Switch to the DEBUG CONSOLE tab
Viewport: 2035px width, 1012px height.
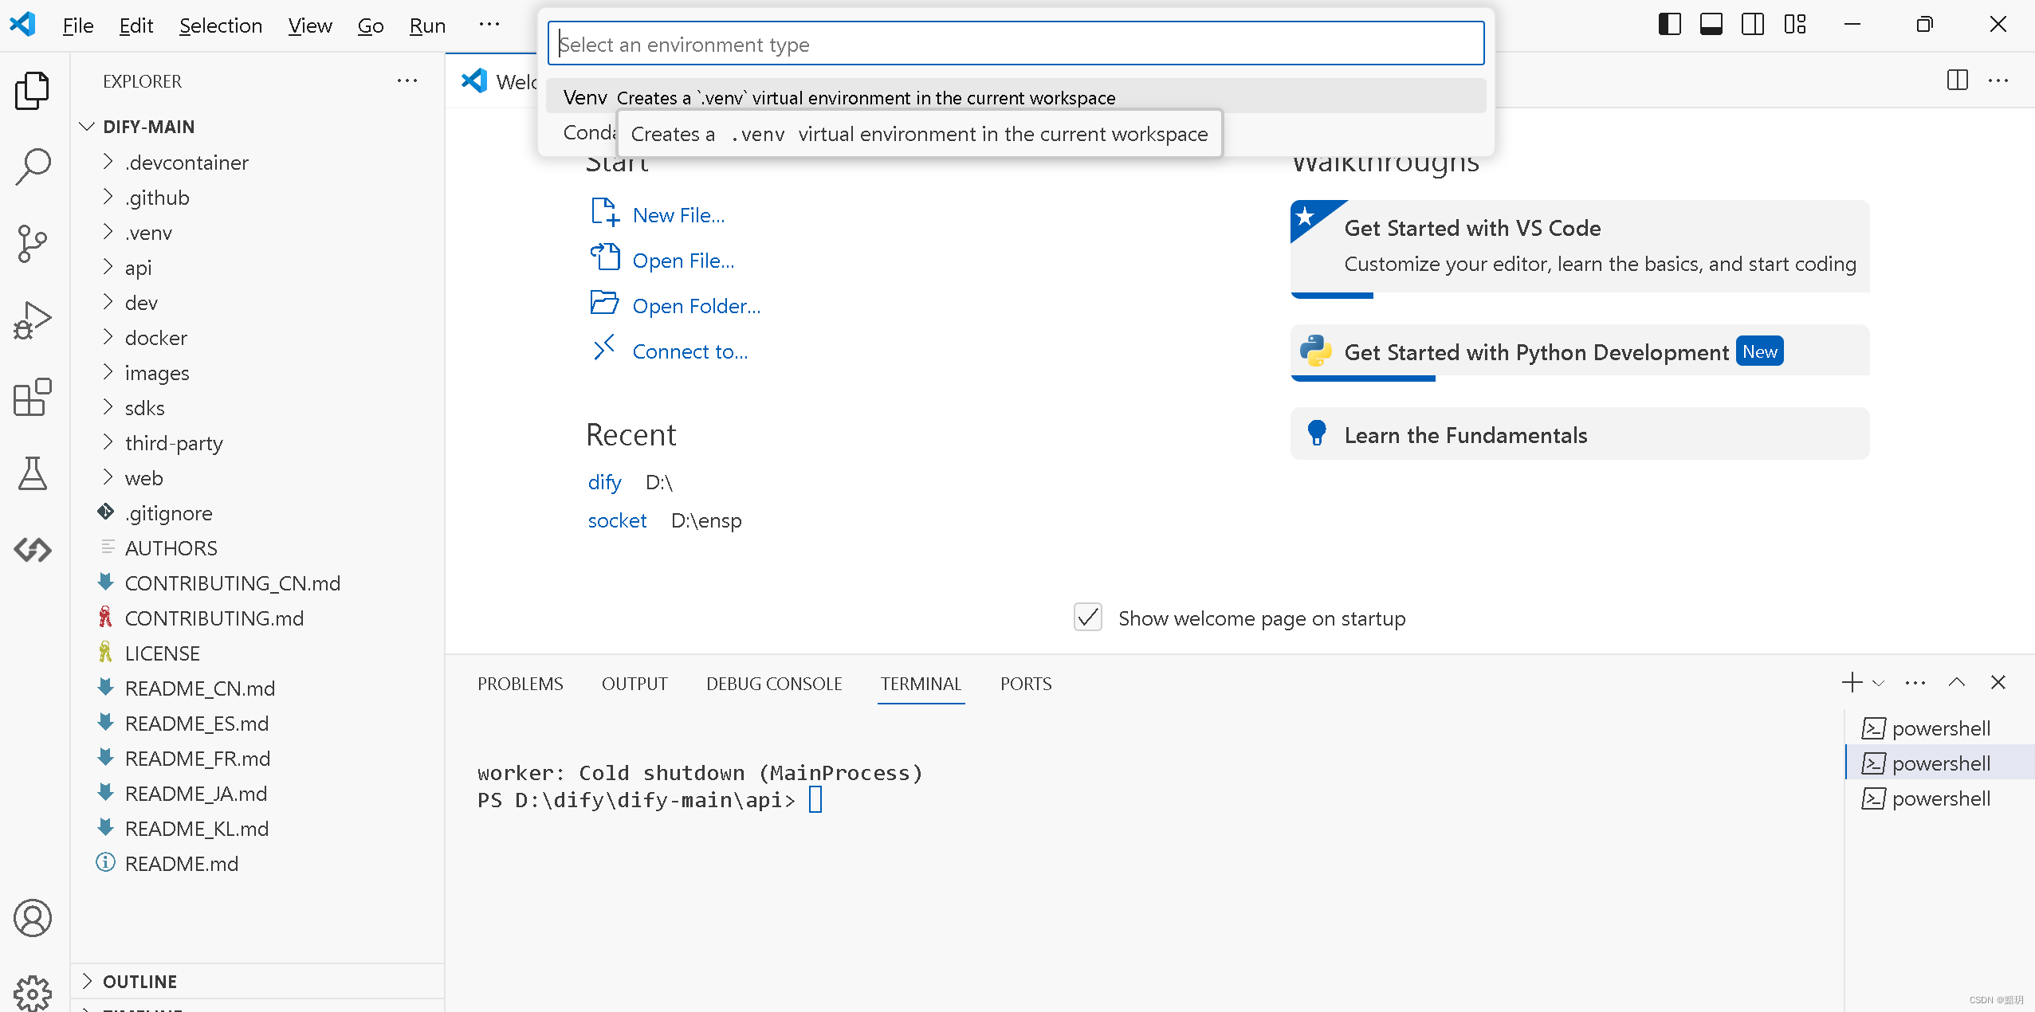coord(773,684)
